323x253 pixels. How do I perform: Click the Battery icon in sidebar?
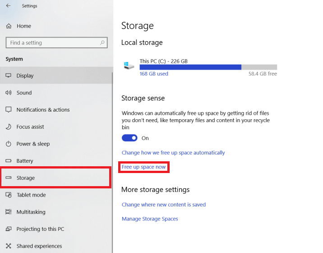click(9, 160)
